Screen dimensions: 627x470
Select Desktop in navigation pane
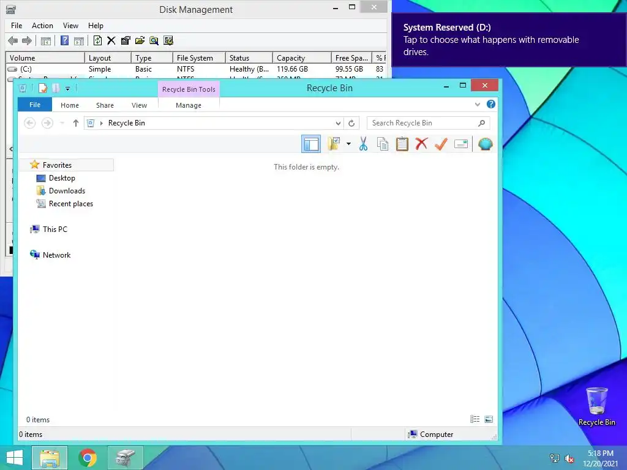click(62, 178)
